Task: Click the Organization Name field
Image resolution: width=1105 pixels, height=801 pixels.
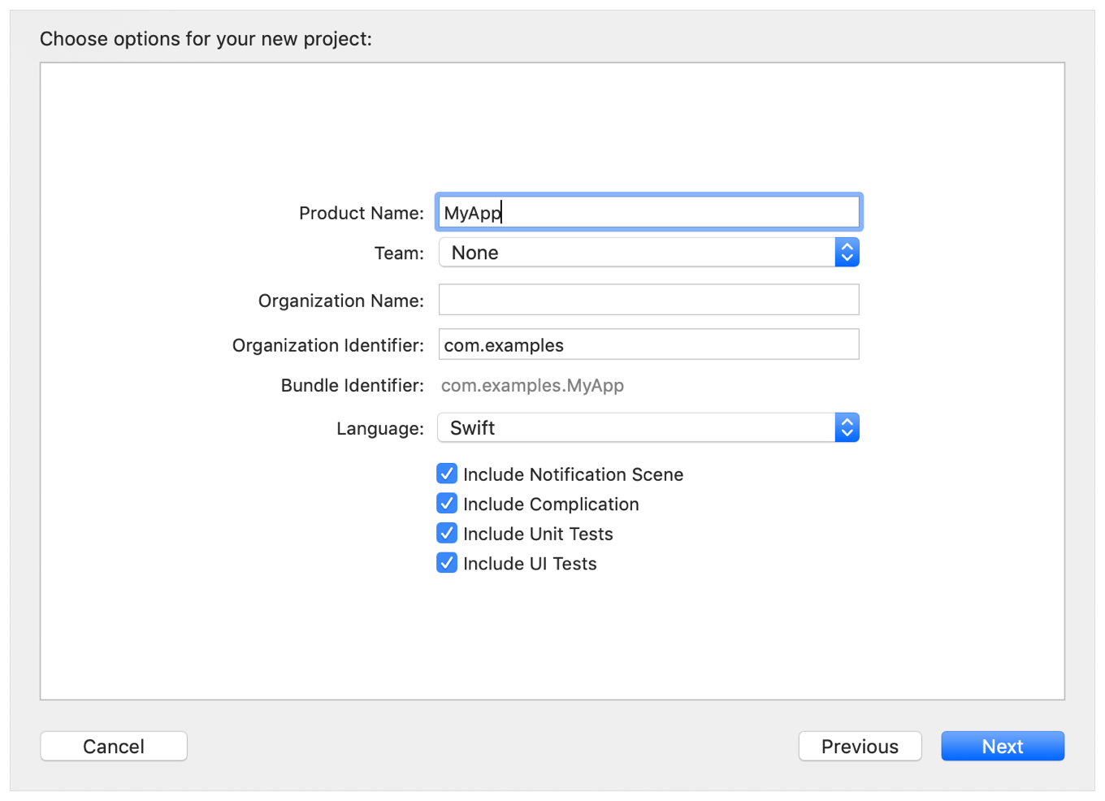Action: (x=648, y=300)
